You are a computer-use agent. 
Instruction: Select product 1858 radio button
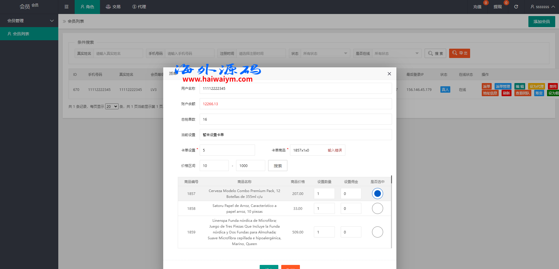[x=377, y=208]
